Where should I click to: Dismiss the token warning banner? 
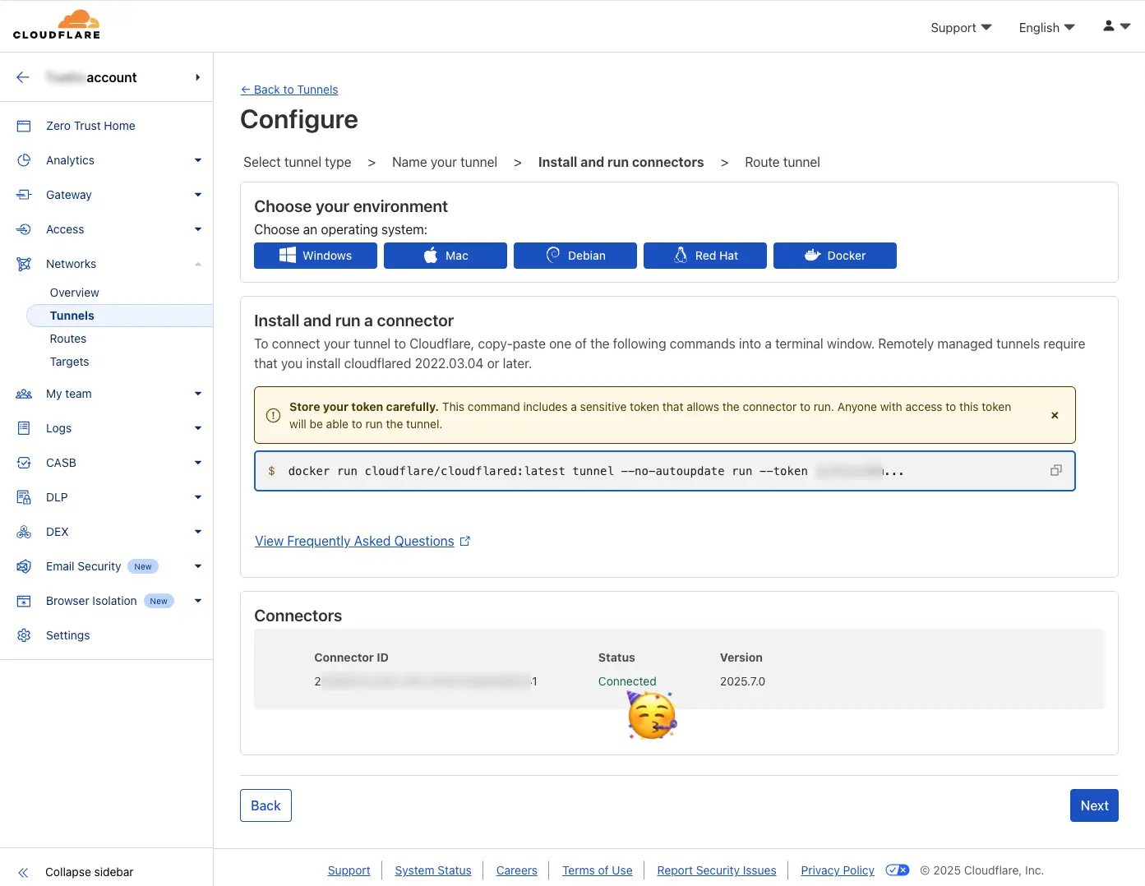pyautogui.click(x=1055, y=415)
